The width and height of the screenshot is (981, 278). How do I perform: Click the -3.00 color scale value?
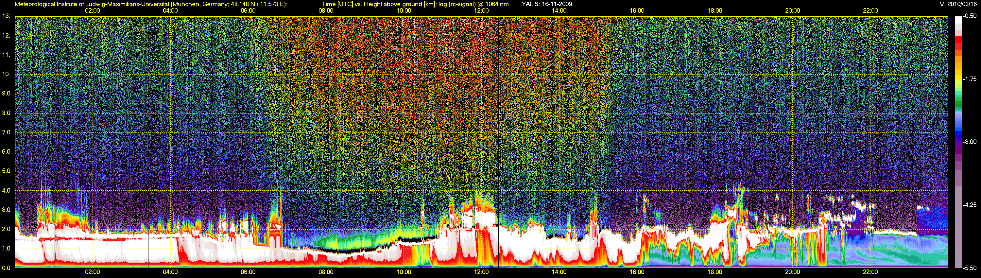(x=970, y=142)
